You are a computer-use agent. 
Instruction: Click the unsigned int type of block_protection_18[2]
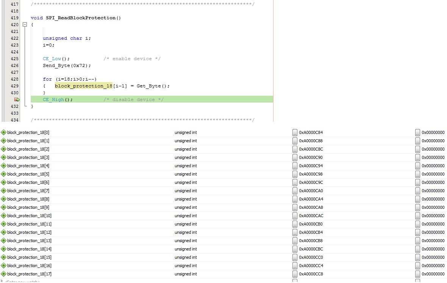click(x=186, y=149)
